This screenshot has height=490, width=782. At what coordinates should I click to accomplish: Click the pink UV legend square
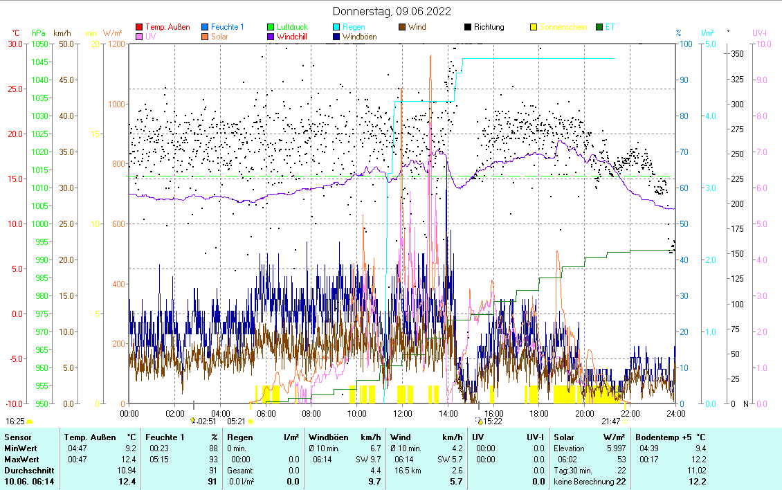[x=139, y=37]
